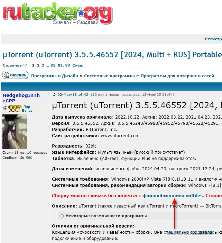Go to page 2 of the topic
The image size is (222, 243).
pos(38,65)
